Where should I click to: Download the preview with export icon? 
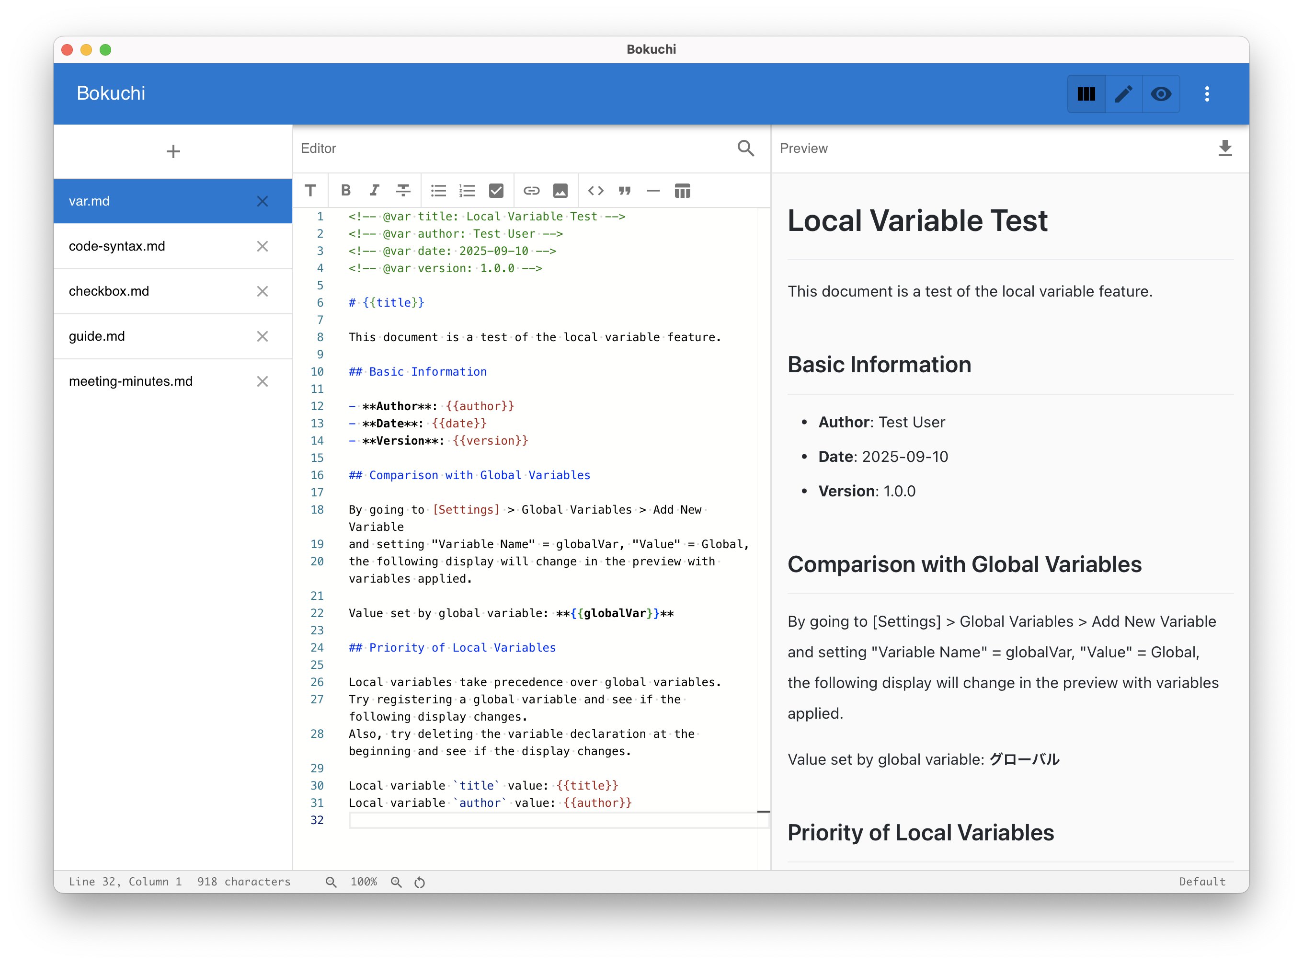pos(1225,148)
